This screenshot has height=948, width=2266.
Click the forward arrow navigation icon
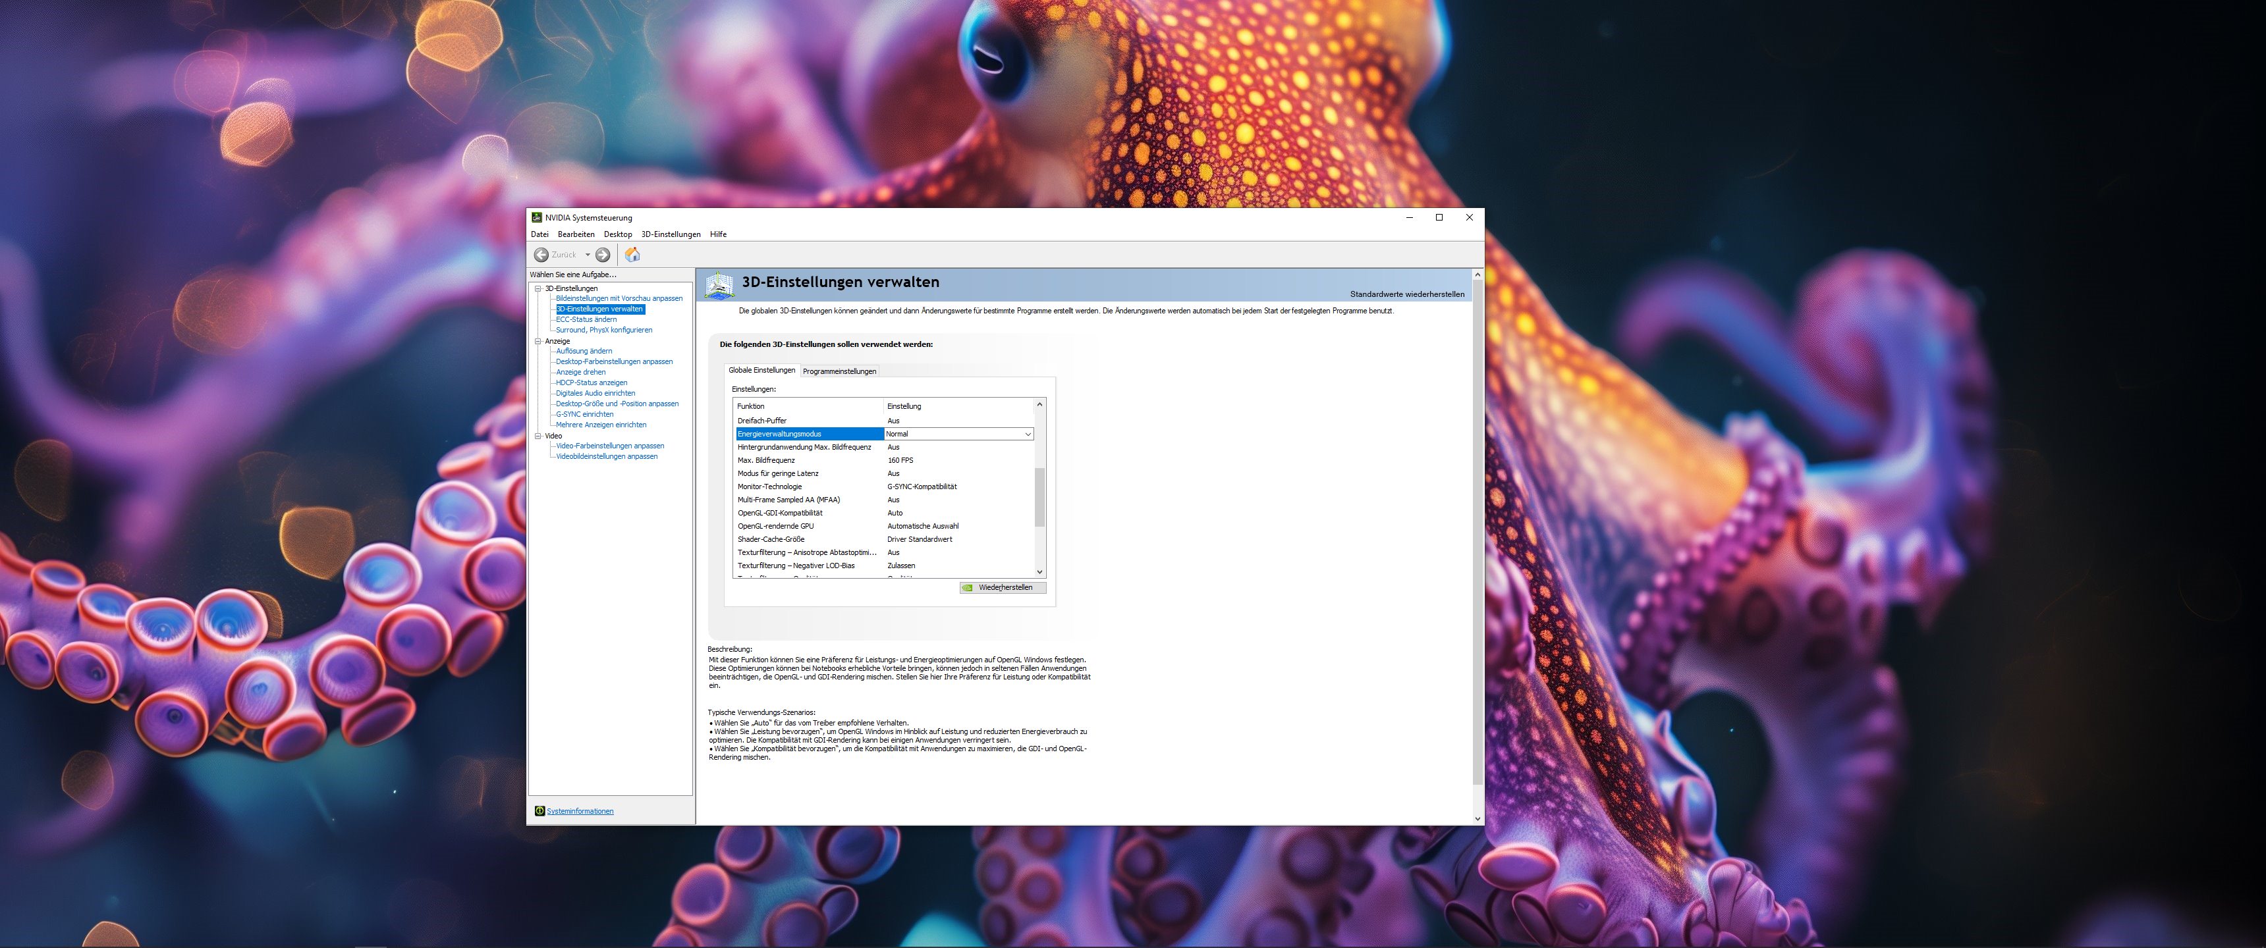(x=603, y=255)
